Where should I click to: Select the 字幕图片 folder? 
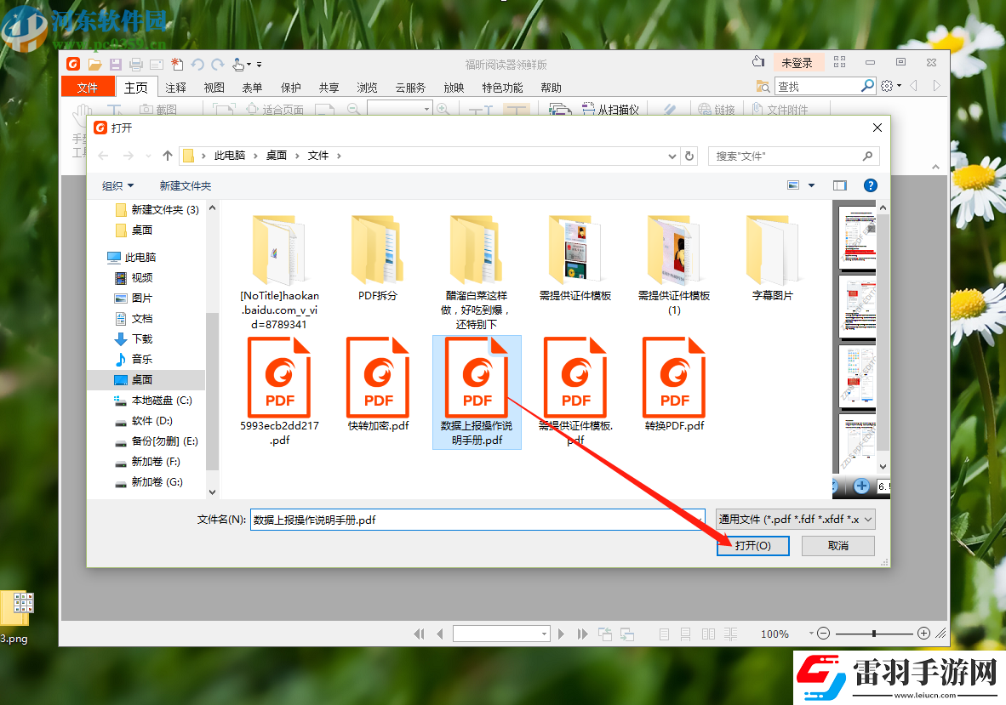773,258
